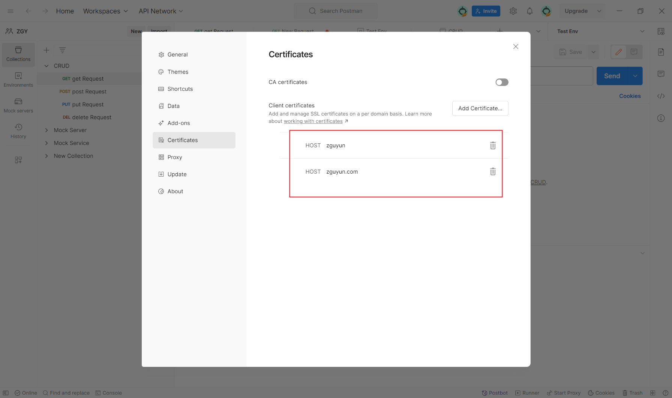Select the Certificates settings section

(x=194, y=140)
